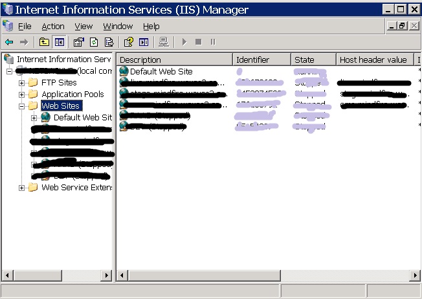Viewport: 422px width, 299px height.
Task: Select the Internet Information Services root node
Action: coord(64,59)
